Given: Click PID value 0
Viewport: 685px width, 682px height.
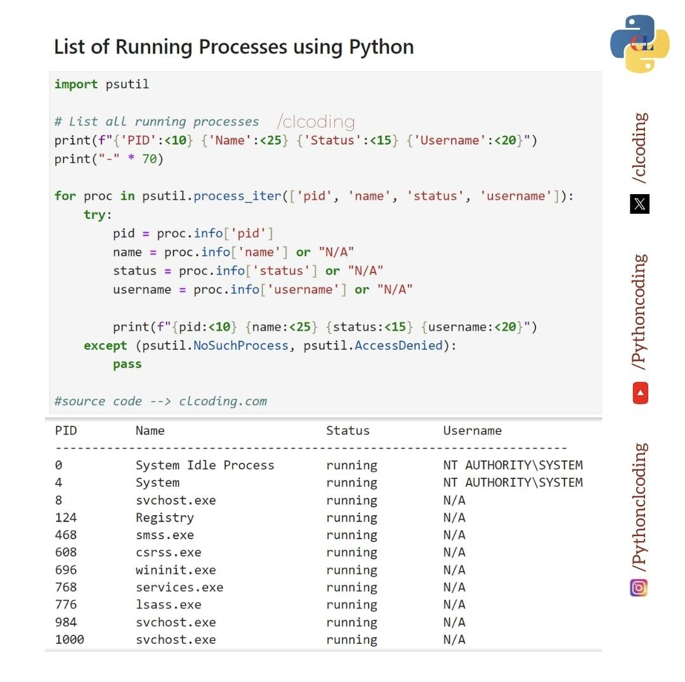Looking at the screenshot, I should 58,465.
